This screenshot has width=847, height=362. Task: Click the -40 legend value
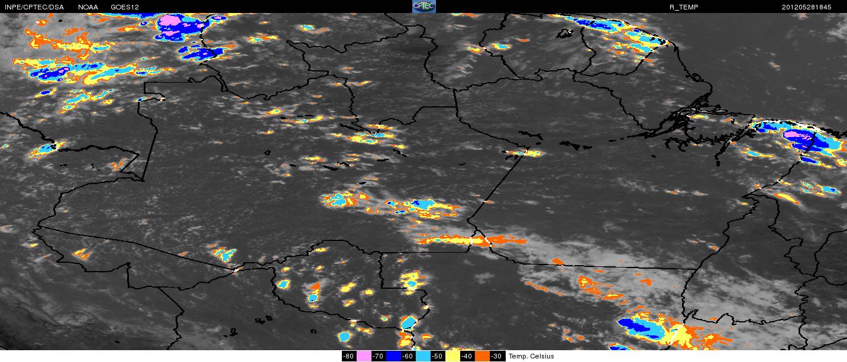(467, 356)
